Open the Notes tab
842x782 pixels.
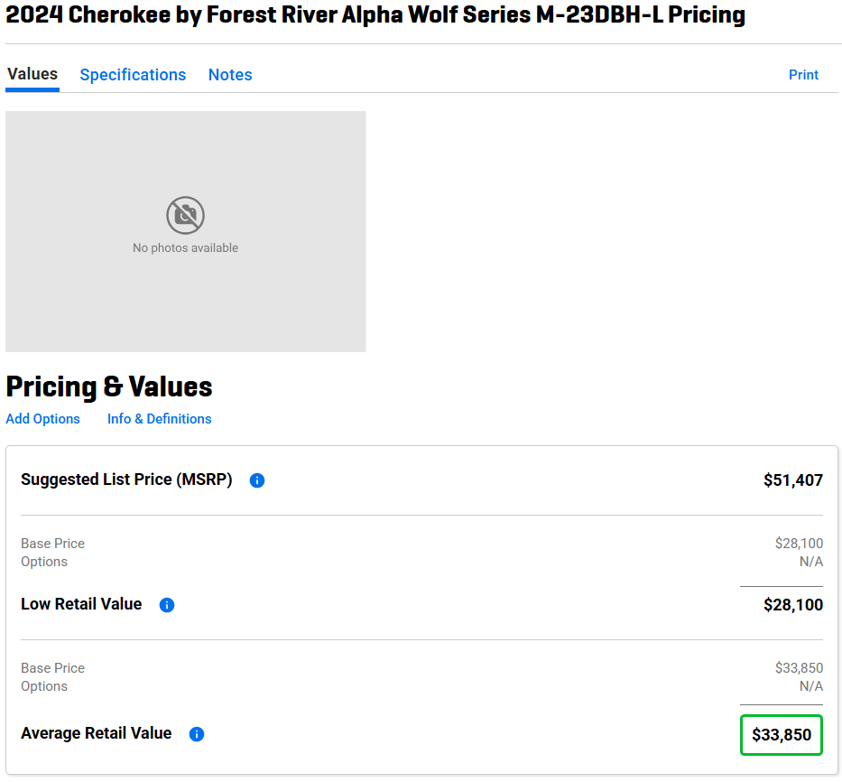(x=230, y=75)
